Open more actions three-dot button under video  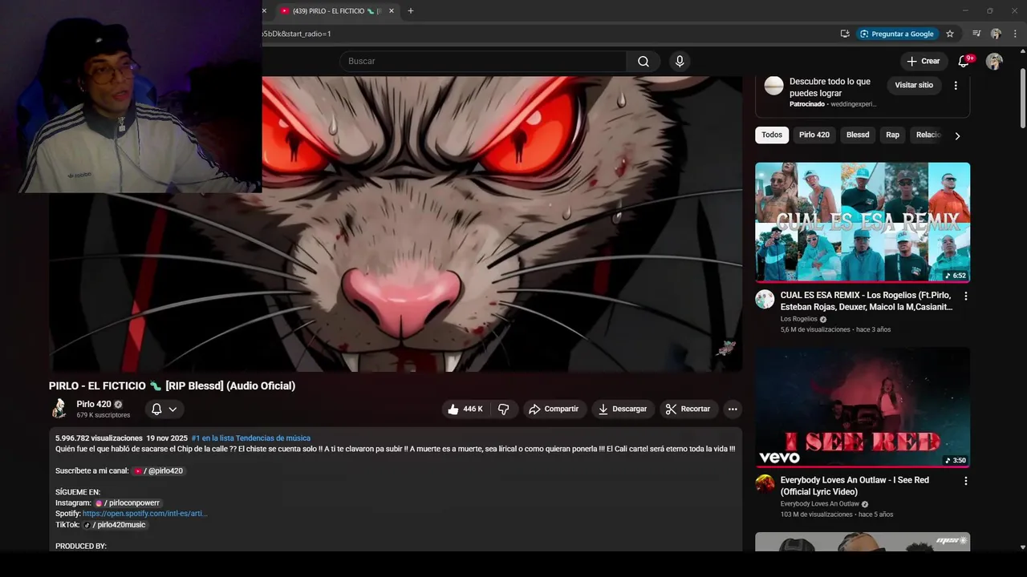pos(733,409)
